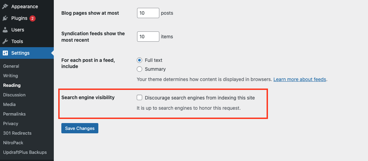Select the Full text radio option
This screenshot has height=161, width=368.
[x=139, y=60]
